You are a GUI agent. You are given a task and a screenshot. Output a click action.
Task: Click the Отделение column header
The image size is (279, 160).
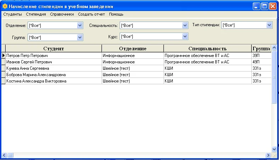point(132,48)
